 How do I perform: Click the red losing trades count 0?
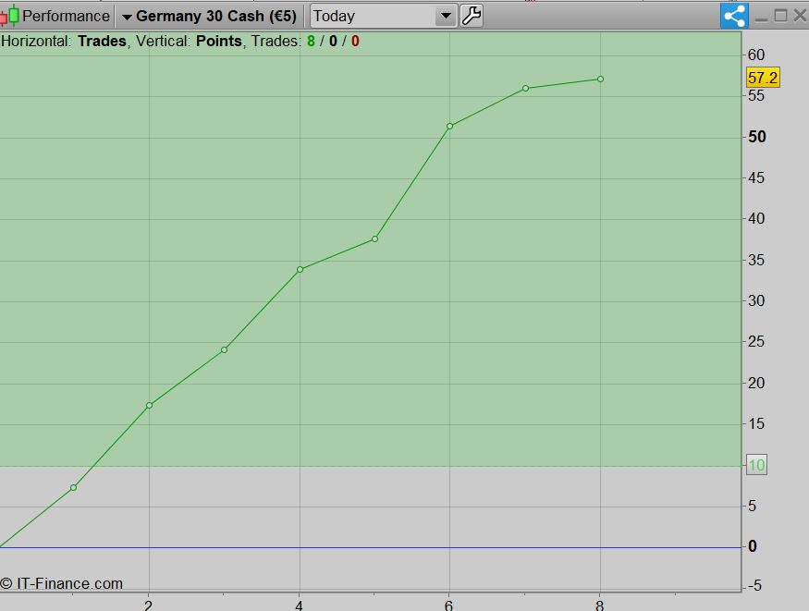355,42
